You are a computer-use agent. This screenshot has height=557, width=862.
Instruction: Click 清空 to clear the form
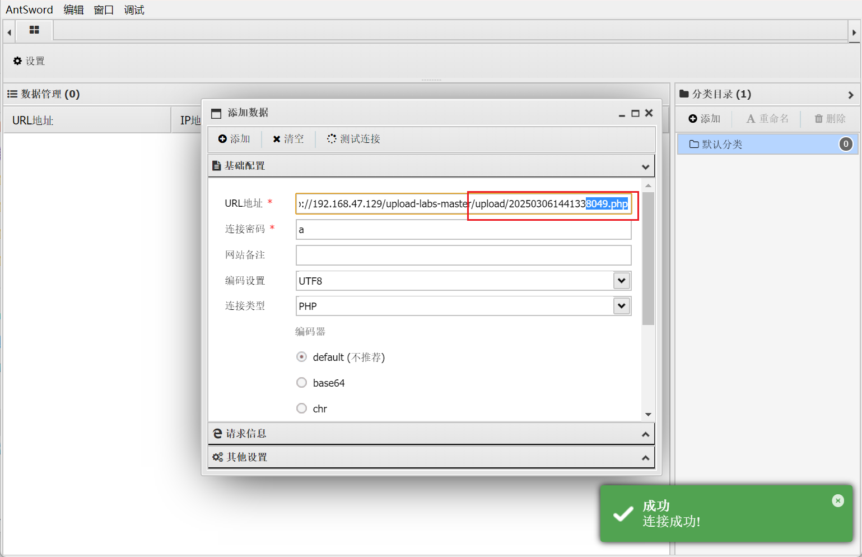(288, 138)
